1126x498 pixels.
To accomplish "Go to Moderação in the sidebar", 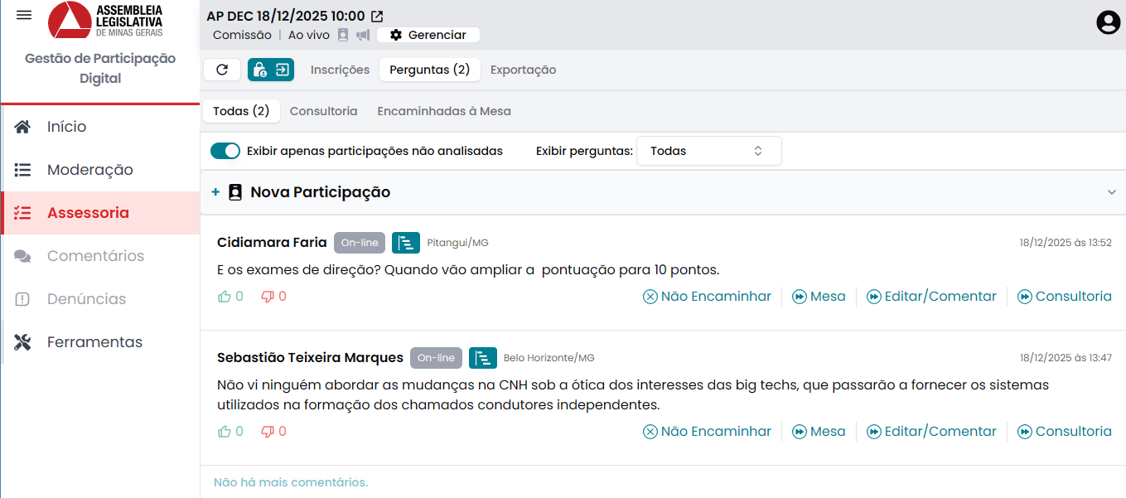I will click(x=89, y=170).
